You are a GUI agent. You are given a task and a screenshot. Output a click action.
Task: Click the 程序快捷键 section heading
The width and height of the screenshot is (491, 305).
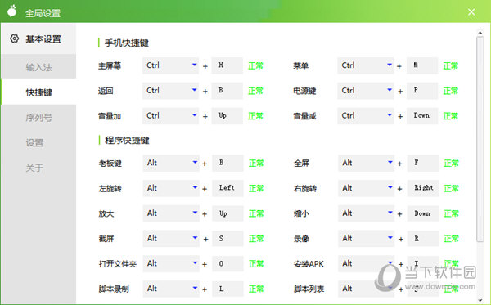point(127,140)
